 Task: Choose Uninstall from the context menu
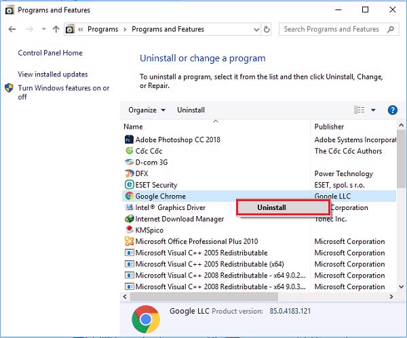284,207
